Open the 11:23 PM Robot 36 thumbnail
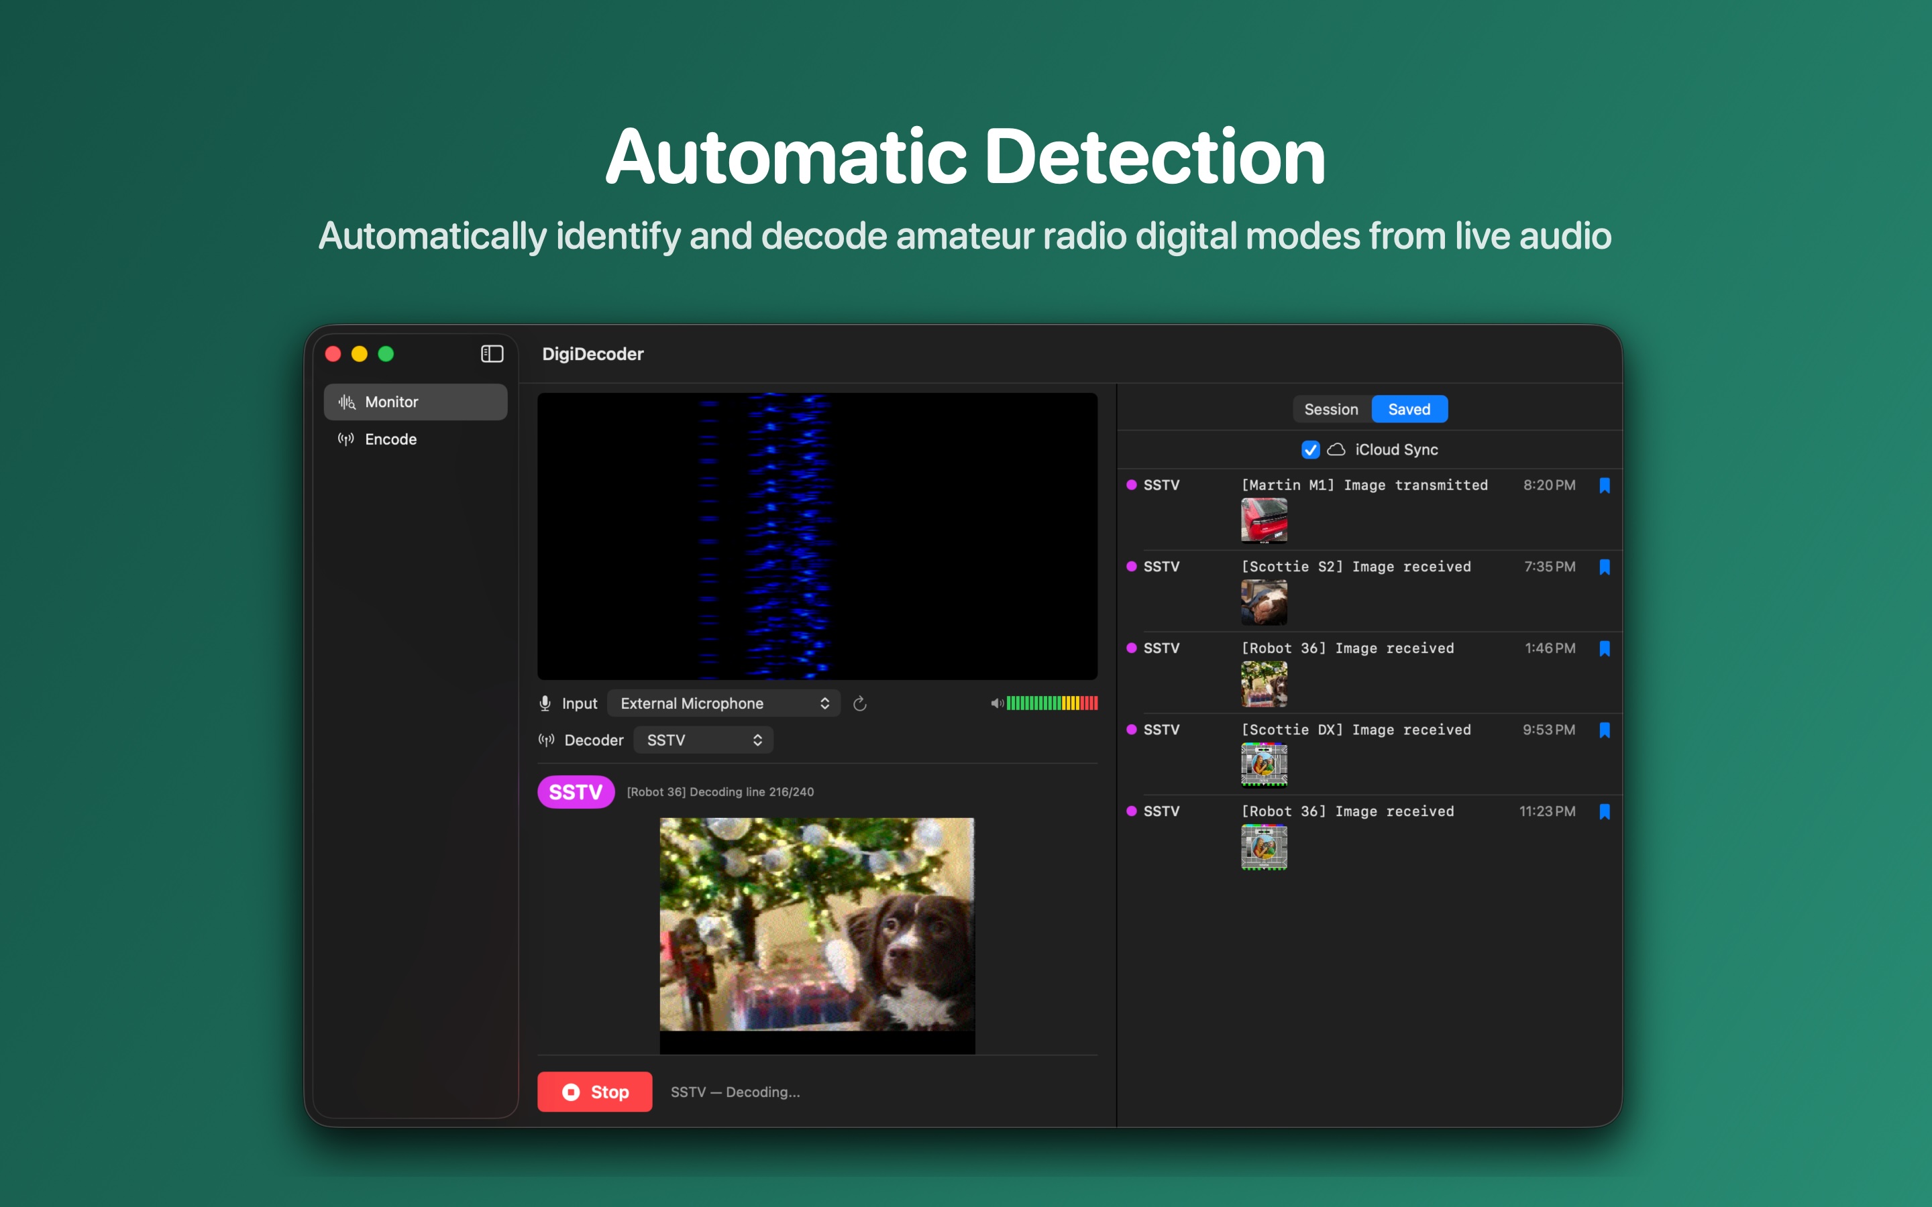Screen dimensions: 1932x1207 [1264, 846]
